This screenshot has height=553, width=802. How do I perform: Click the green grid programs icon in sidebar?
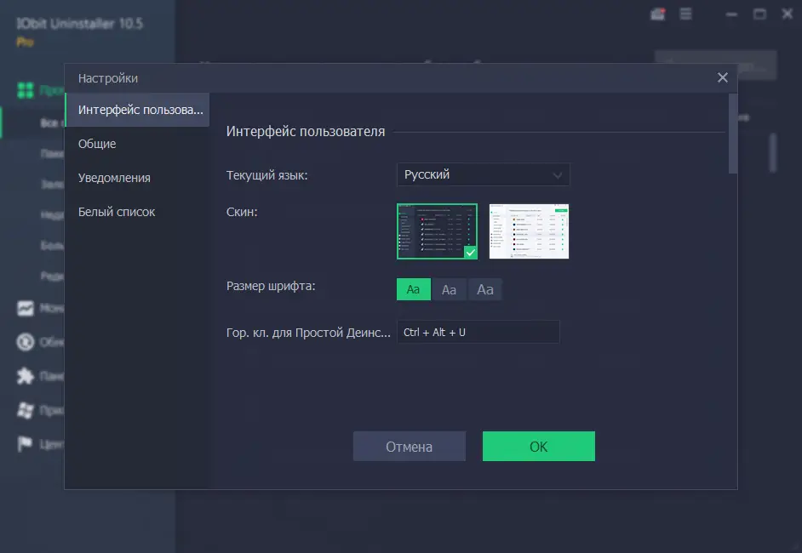point(25,90)
